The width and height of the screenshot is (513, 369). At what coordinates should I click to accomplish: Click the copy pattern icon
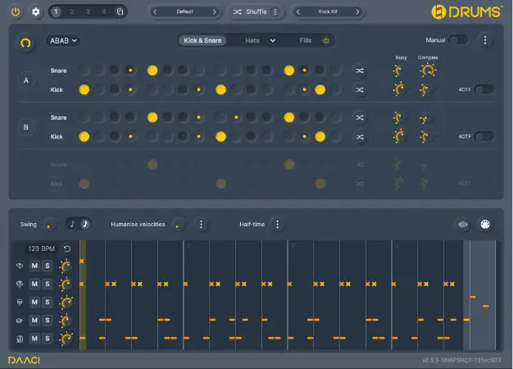[x=120, y=12]
